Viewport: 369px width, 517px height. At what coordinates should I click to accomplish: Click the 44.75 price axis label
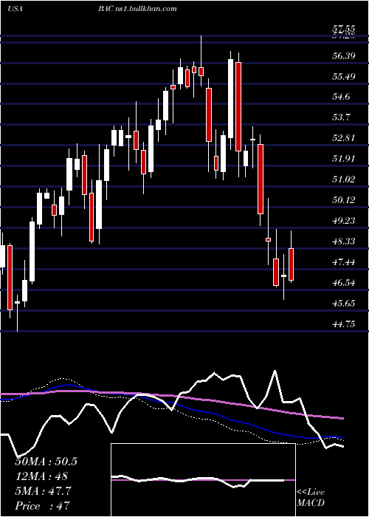pyautogui.click(x=344, y=324)
